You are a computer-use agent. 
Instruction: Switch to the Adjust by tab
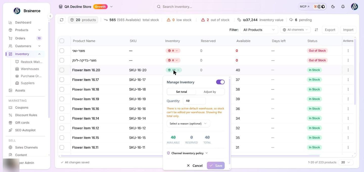tap(210, 92)
